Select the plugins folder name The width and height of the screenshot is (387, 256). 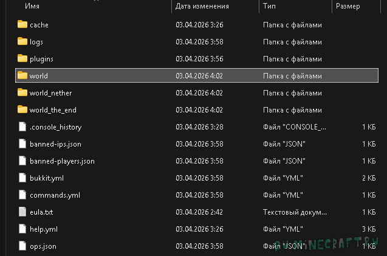coord(41,60)
